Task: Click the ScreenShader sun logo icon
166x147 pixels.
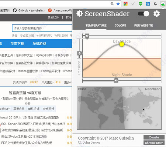Action: [x=79, y=14]
